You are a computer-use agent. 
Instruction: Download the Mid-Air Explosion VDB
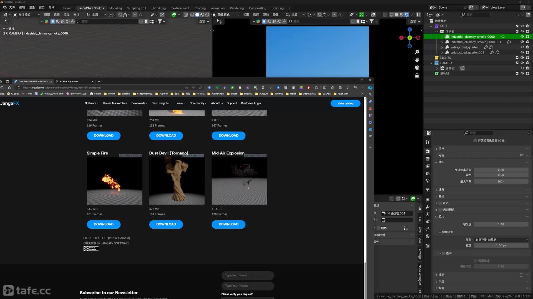pyautogui.click(x=228, y=224)
